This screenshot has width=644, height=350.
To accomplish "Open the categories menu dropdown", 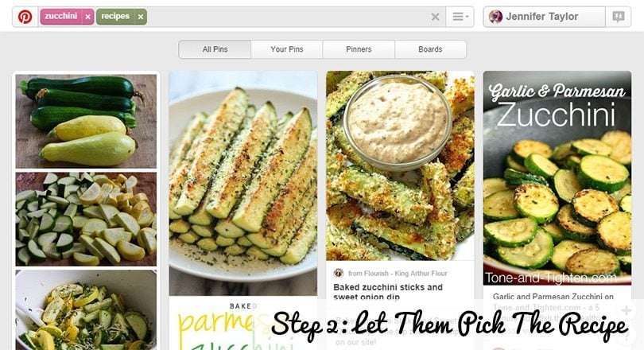I will 460,17.
